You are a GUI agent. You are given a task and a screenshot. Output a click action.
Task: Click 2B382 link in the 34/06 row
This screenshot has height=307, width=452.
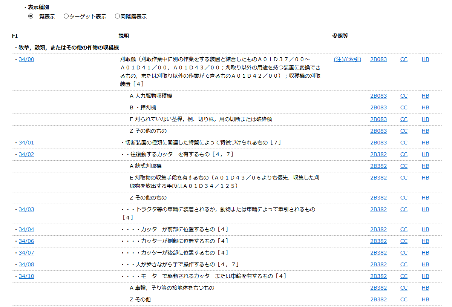pyautogui.click(x=378, y=241)
